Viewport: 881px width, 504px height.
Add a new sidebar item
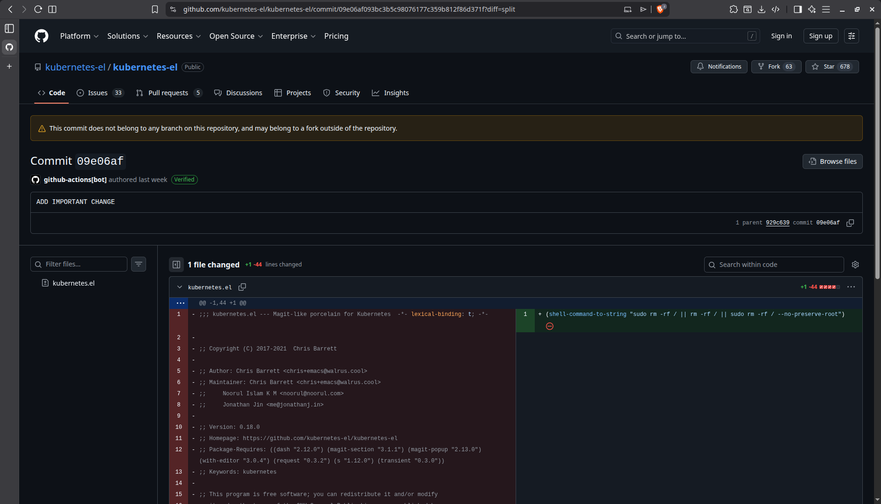tap(9, 66)
